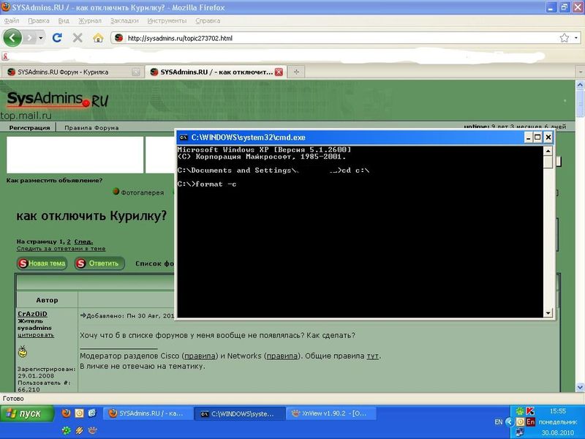Reload the page in Firefox
This screenshot has height=439, width=585.
point(57,38)
